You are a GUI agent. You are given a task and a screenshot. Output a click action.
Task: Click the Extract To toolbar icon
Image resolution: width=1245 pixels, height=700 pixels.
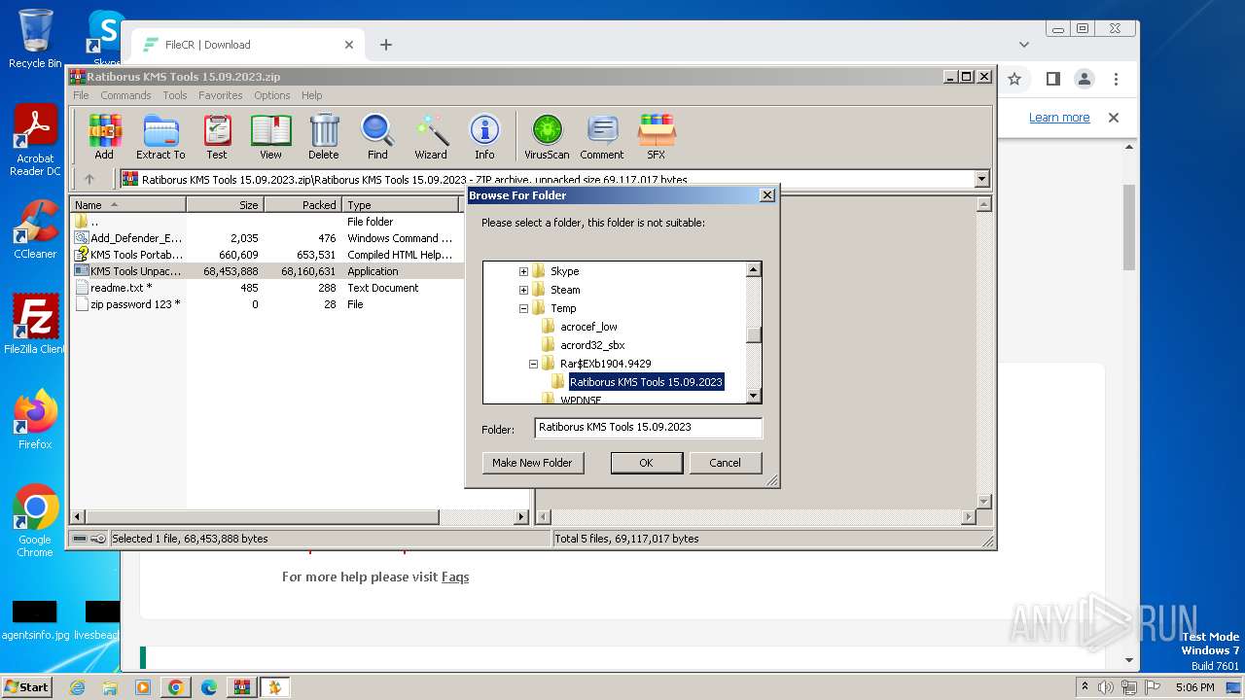pos(160,136)
